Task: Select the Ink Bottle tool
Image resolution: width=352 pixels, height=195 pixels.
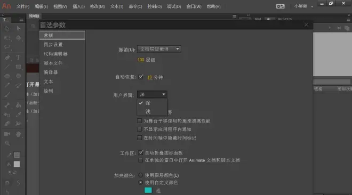Action: [x=7, y=115]
